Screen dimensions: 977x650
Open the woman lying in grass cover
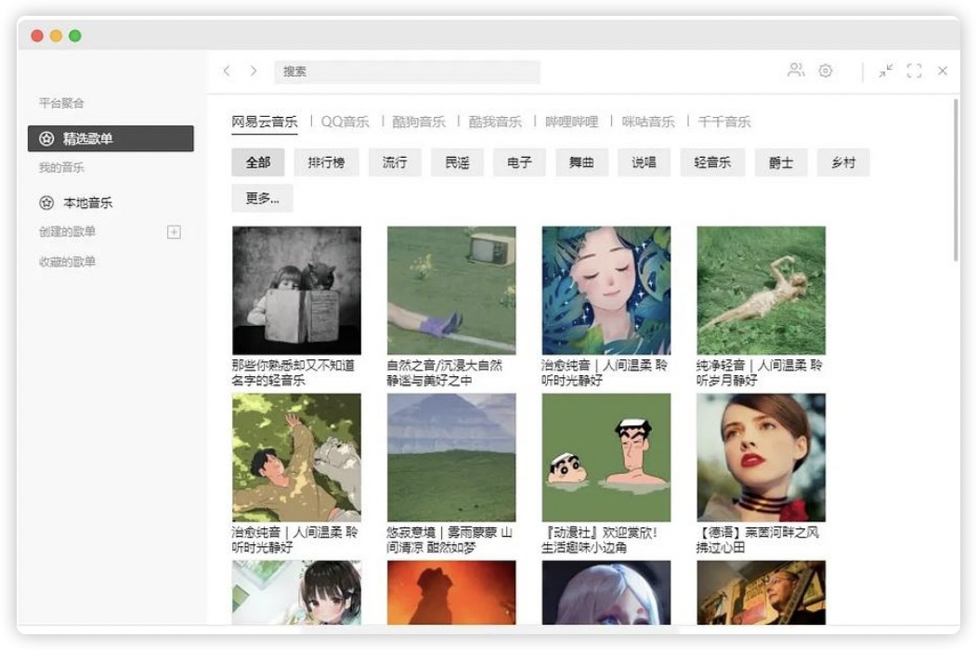762,291
